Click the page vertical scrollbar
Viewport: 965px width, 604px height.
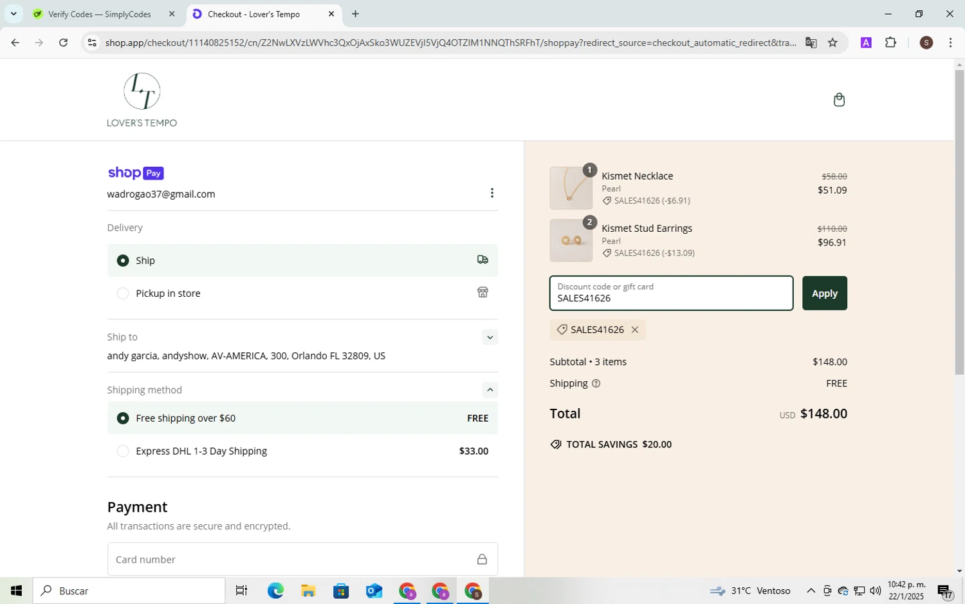click(959, 222)
